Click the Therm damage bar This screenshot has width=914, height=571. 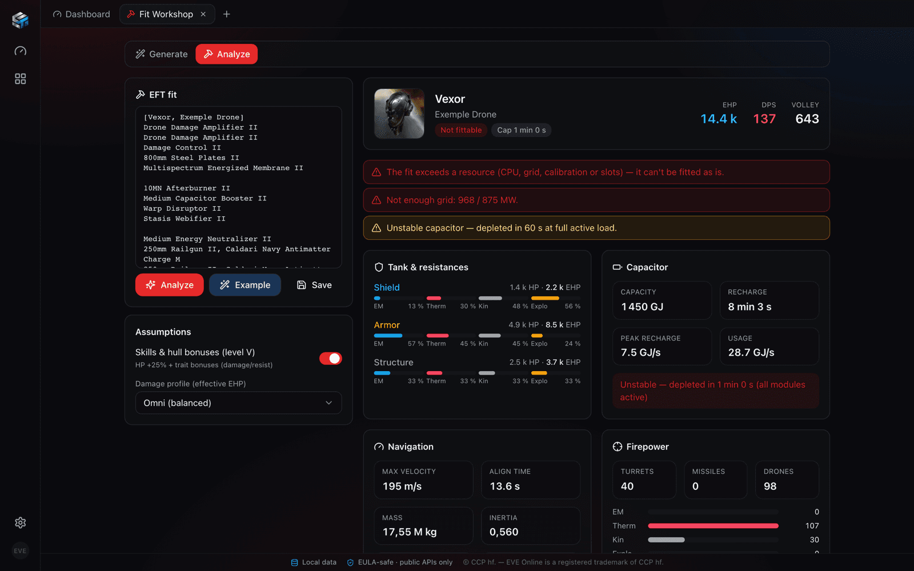click(713, 526)
